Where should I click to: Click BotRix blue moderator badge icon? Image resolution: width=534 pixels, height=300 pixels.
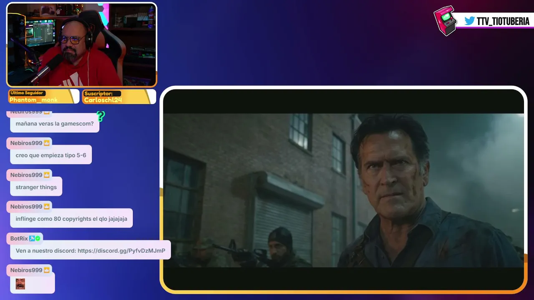click(32, 238)
